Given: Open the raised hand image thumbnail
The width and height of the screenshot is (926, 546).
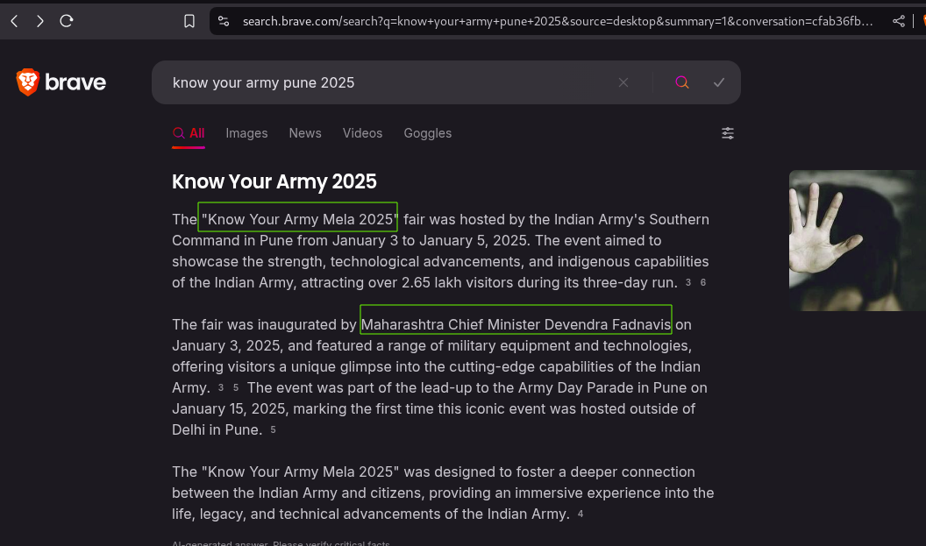Looking at the screenshot, I should click(857, 240).
